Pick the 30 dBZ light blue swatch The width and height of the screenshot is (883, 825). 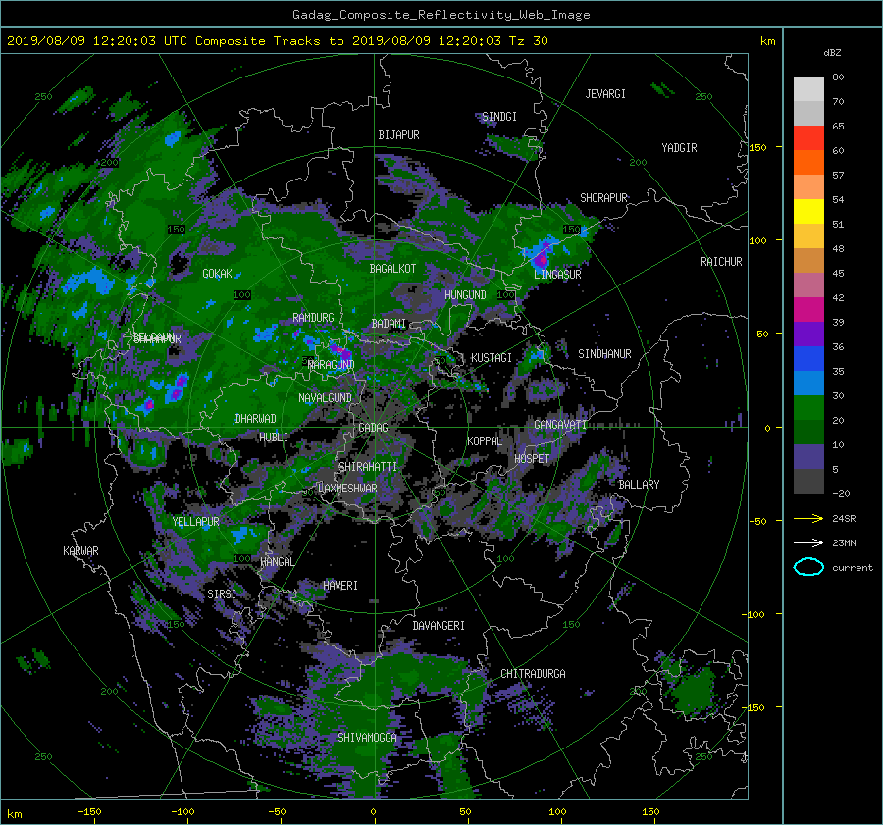pos(808,383)
